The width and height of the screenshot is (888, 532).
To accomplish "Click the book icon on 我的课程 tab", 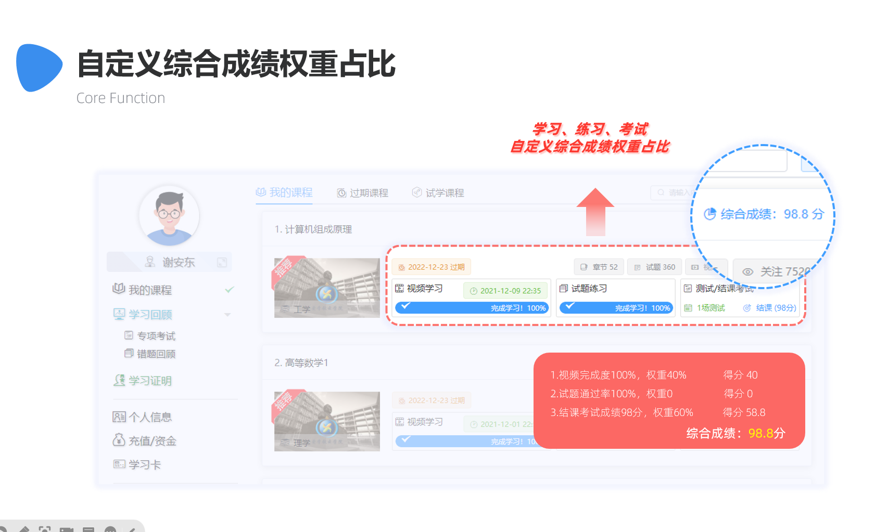I will click(x=261, y=192).
